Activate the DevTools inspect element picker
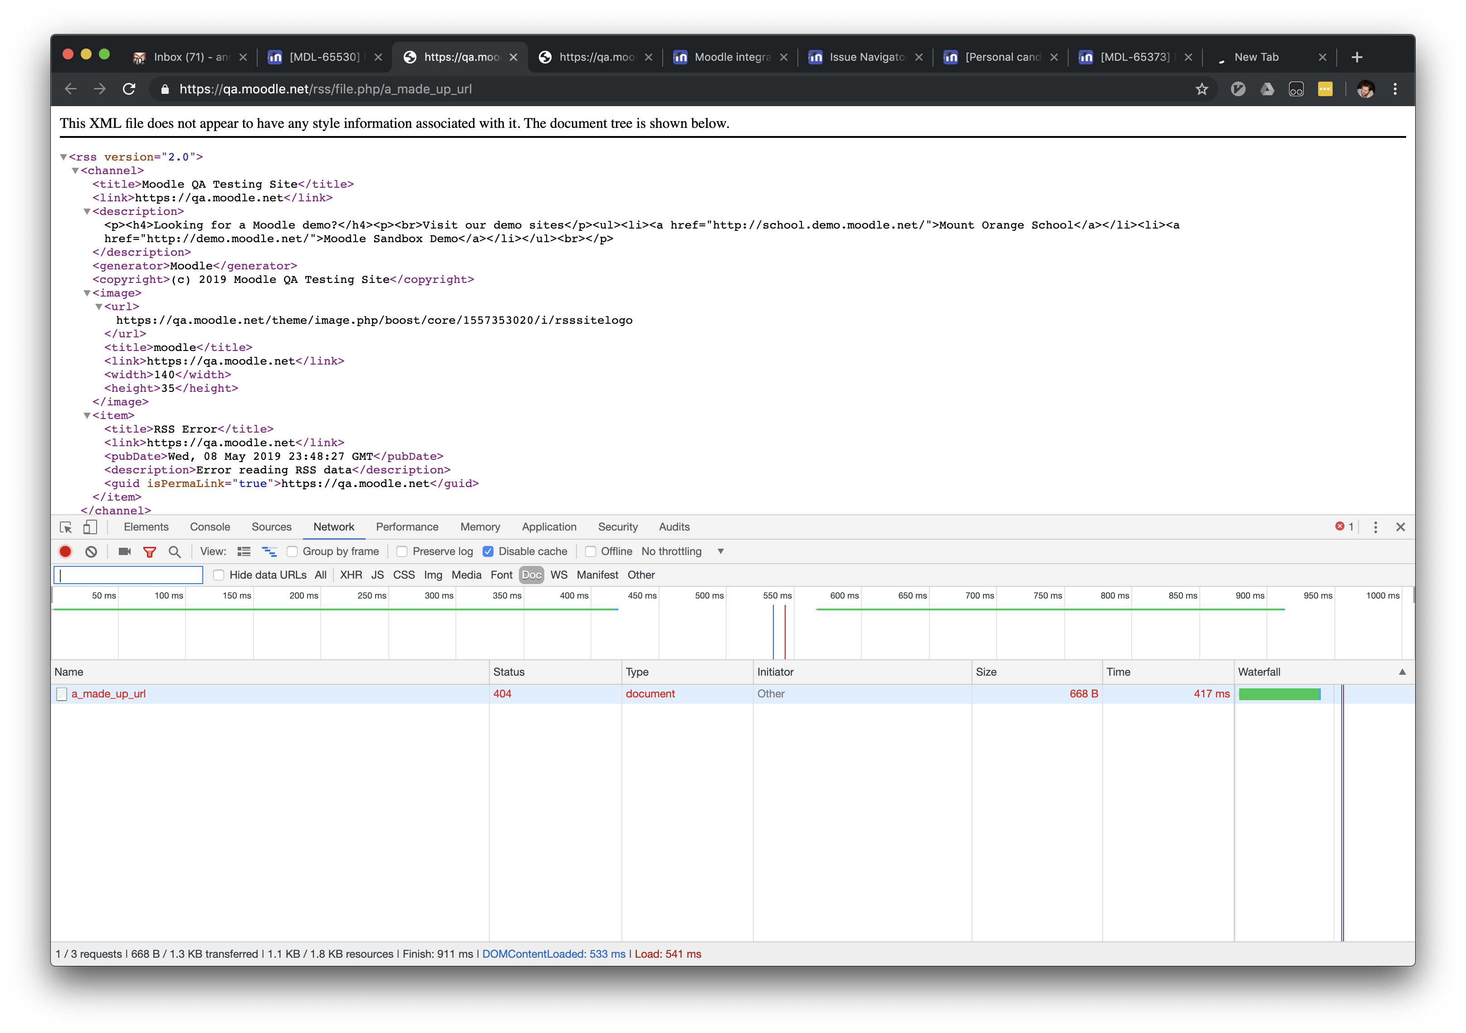This screenshot has width=1466, height=1033. click(x=66, y=527)
